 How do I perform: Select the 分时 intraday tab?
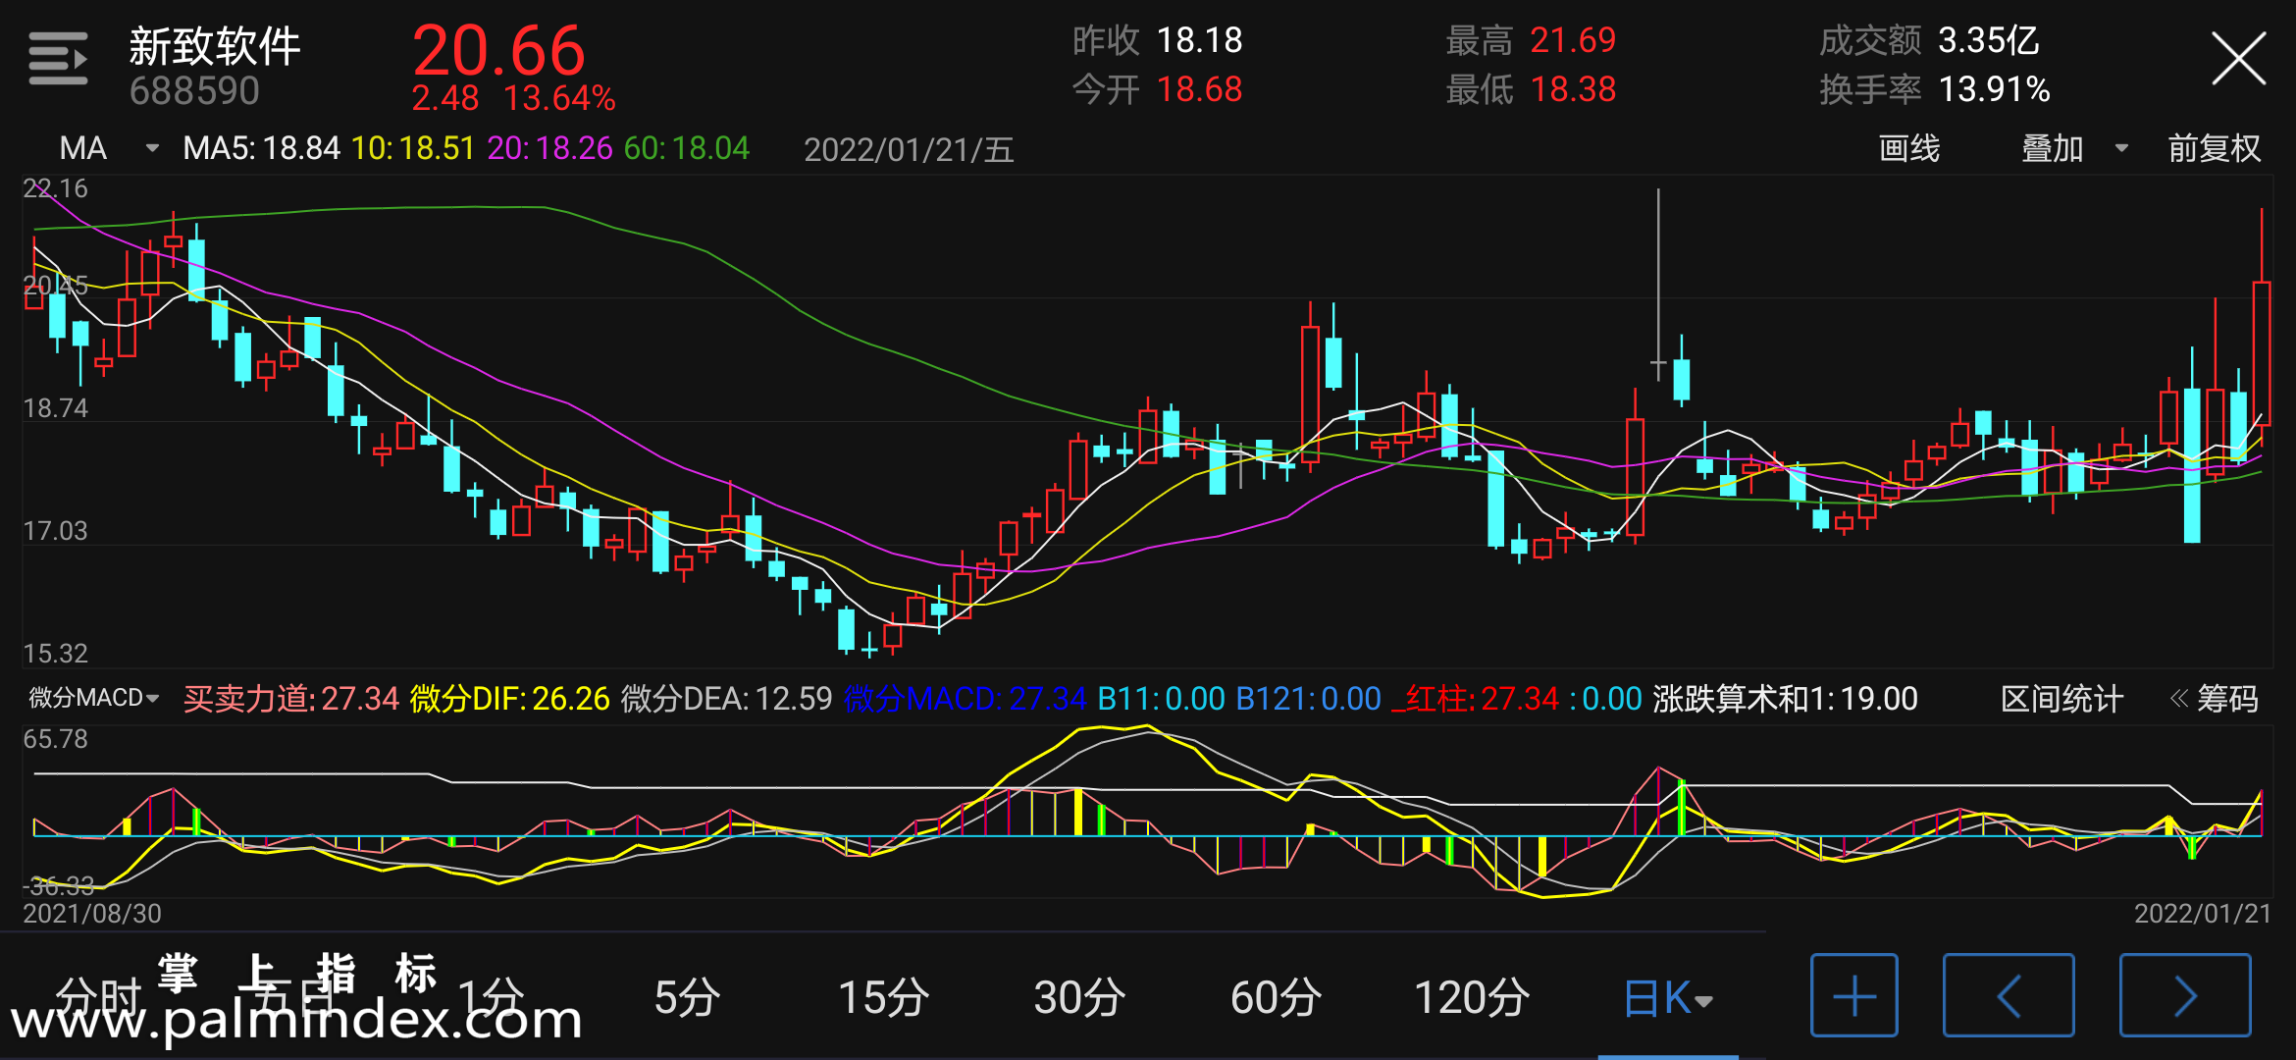pyautogui.click(x=98, y=997)
